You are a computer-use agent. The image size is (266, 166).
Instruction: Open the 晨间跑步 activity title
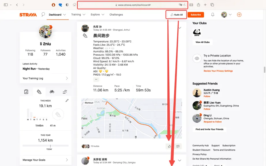pyautogui.click(x=101, y=35)
